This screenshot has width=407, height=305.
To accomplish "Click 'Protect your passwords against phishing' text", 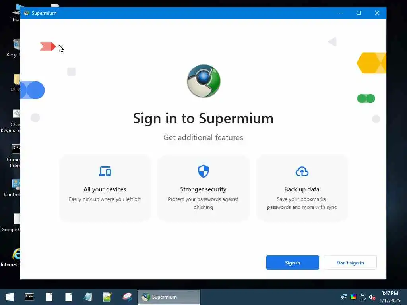I will coord(203,203).
